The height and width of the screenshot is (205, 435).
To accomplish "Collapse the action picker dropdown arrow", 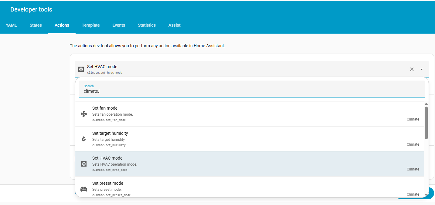I will pos(422,69).
